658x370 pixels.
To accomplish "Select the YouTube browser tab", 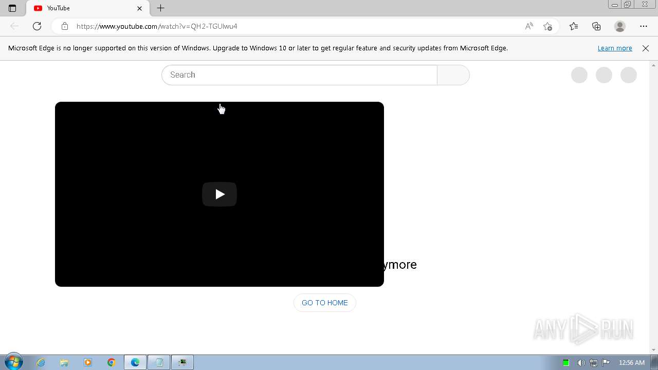I will pyautogui.click(x=87, y=8).
